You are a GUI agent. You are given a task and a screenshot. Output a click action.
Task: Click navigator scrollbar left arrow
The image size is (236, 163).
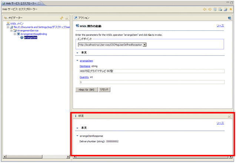click(x=5, y=157)
